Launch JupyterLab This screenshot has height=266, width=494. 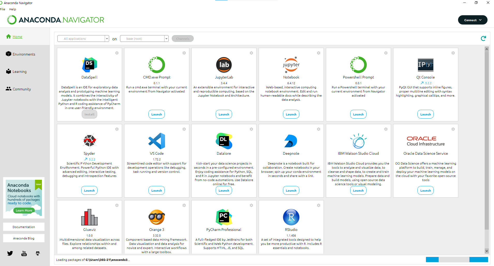[224, 114]
